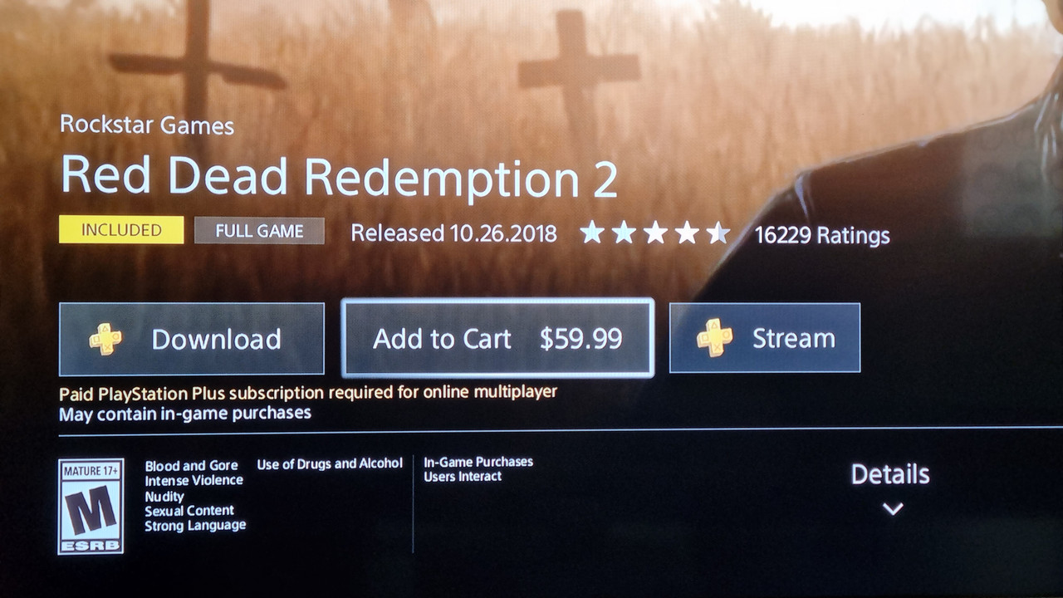Open the Rockstar Games publisher link
This screenshot has width=1063, height=598.
coord(147,125)
